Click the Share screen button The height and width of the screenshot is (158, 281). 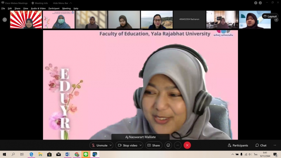[x=154, y=145]
